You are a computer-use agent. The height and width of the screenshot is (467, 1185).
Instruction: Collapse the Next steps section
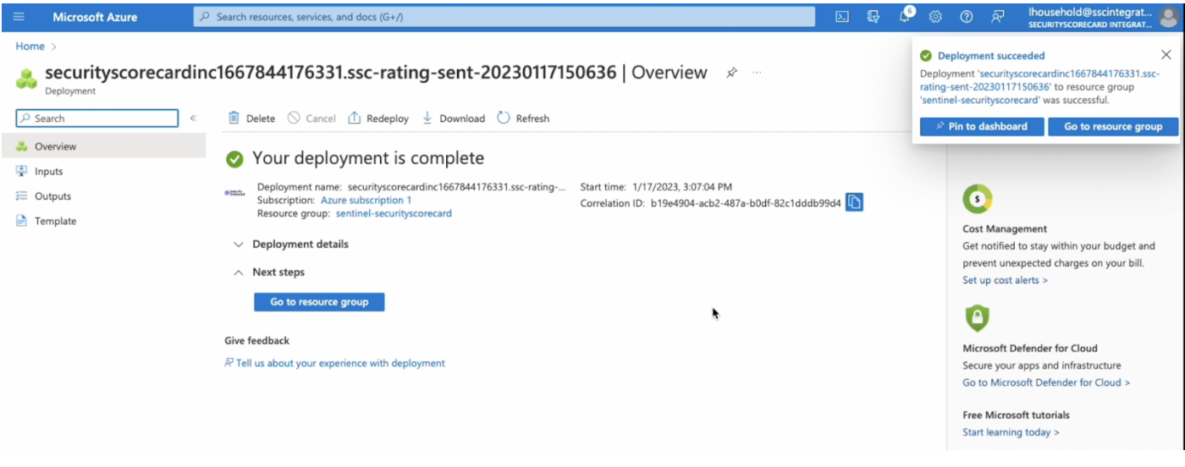point(268,272)
